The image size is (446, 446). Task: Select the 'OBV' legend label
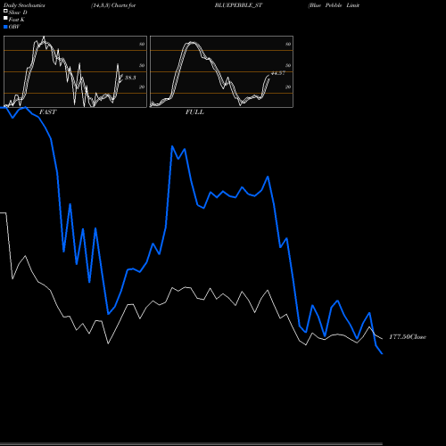pyautogui.click(x=14, y=27)
